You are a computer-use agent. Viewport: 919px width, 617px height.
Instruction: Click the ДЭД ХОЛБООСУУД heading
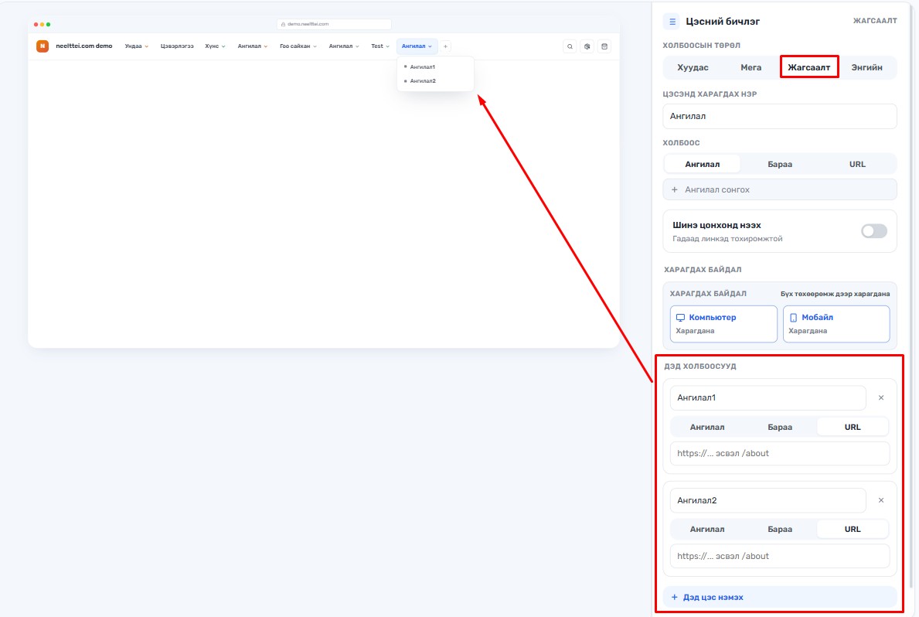click(699, 366)
